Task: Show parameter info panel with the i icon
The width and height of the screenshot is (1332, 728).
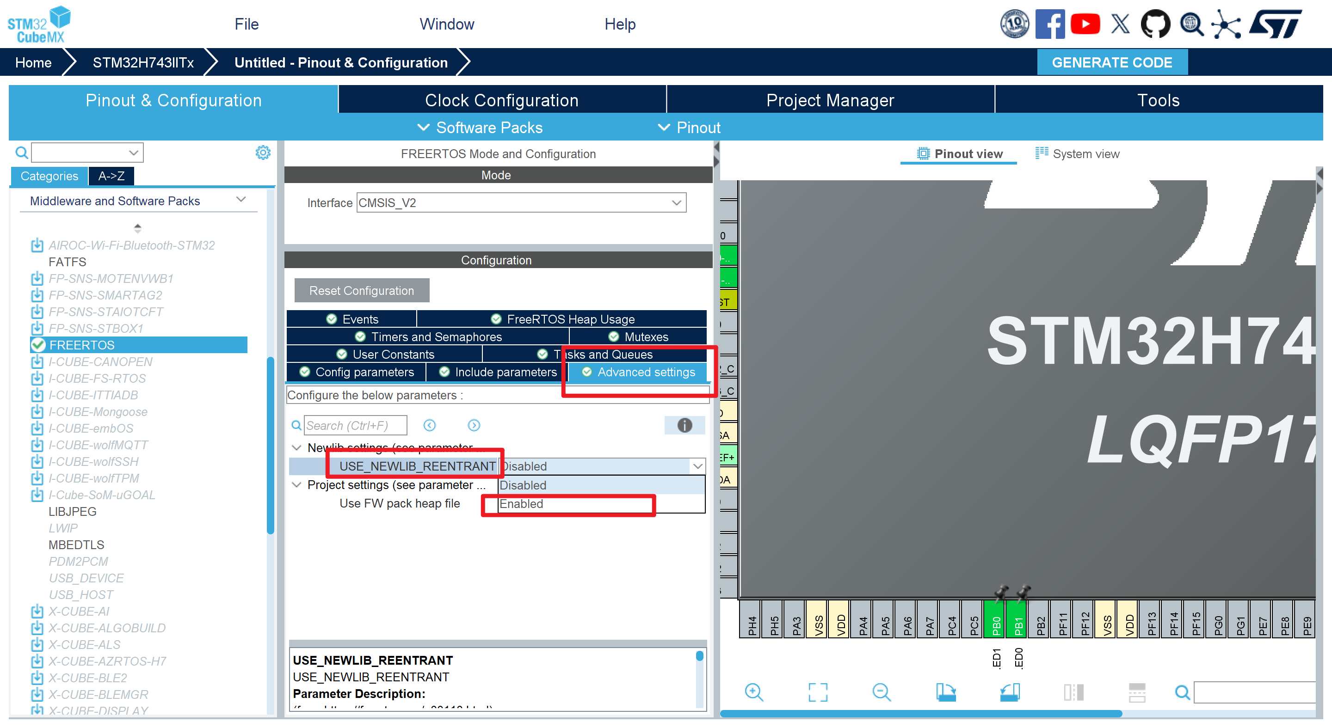Action: 684,425
